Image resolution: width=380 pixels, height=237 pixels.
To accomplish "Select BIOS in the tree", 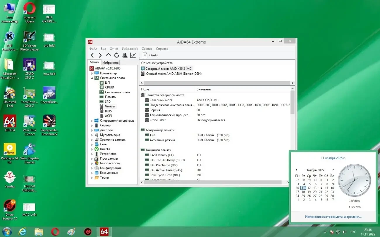I will [108, 111].
